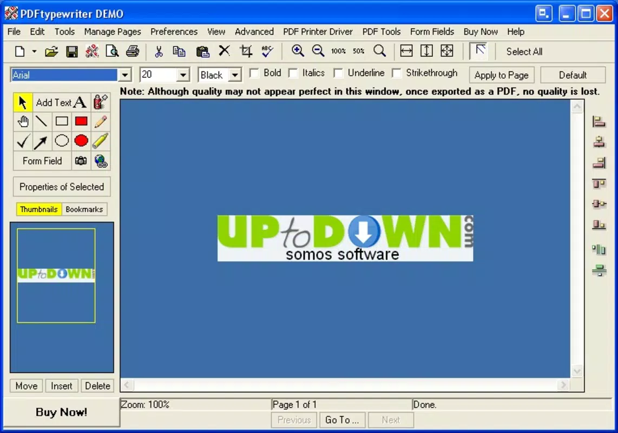Screen dimensions: 618x433
Task: Copy selection with copy icon
Action: (179, 51)
